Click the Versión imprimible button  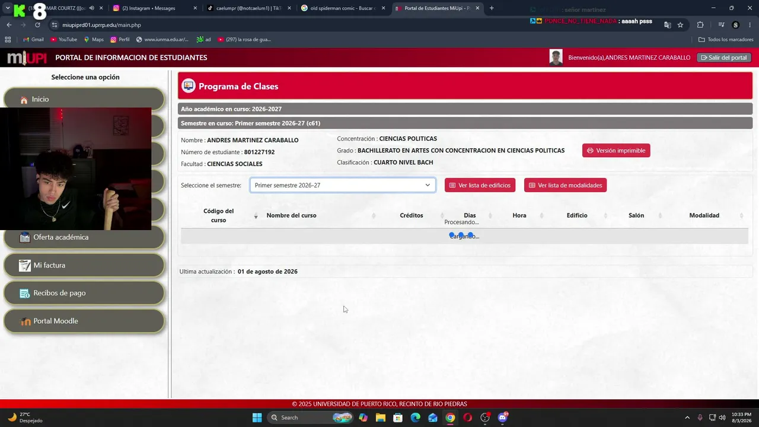pos(616,151)
